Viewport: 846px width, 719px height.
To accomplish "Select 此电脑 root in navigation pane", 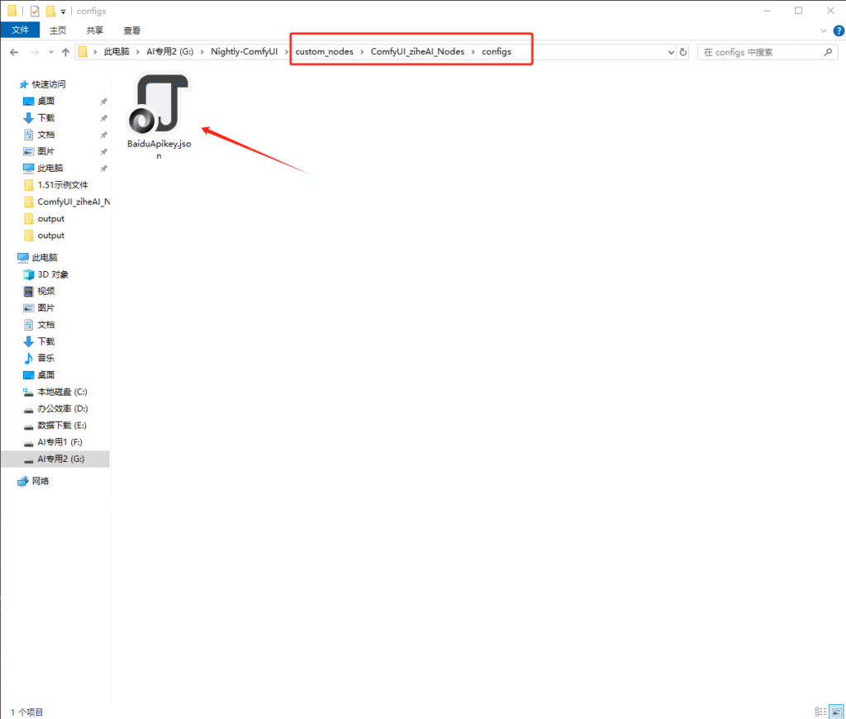I will pyautogui.click(x=45, y=258).
